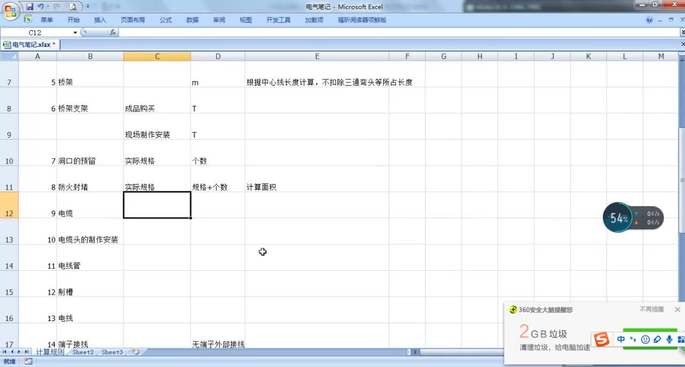The image size is (685, 367).
Task: Open the 页面布局 ribbon tab
Action: (x=133, y=20)
